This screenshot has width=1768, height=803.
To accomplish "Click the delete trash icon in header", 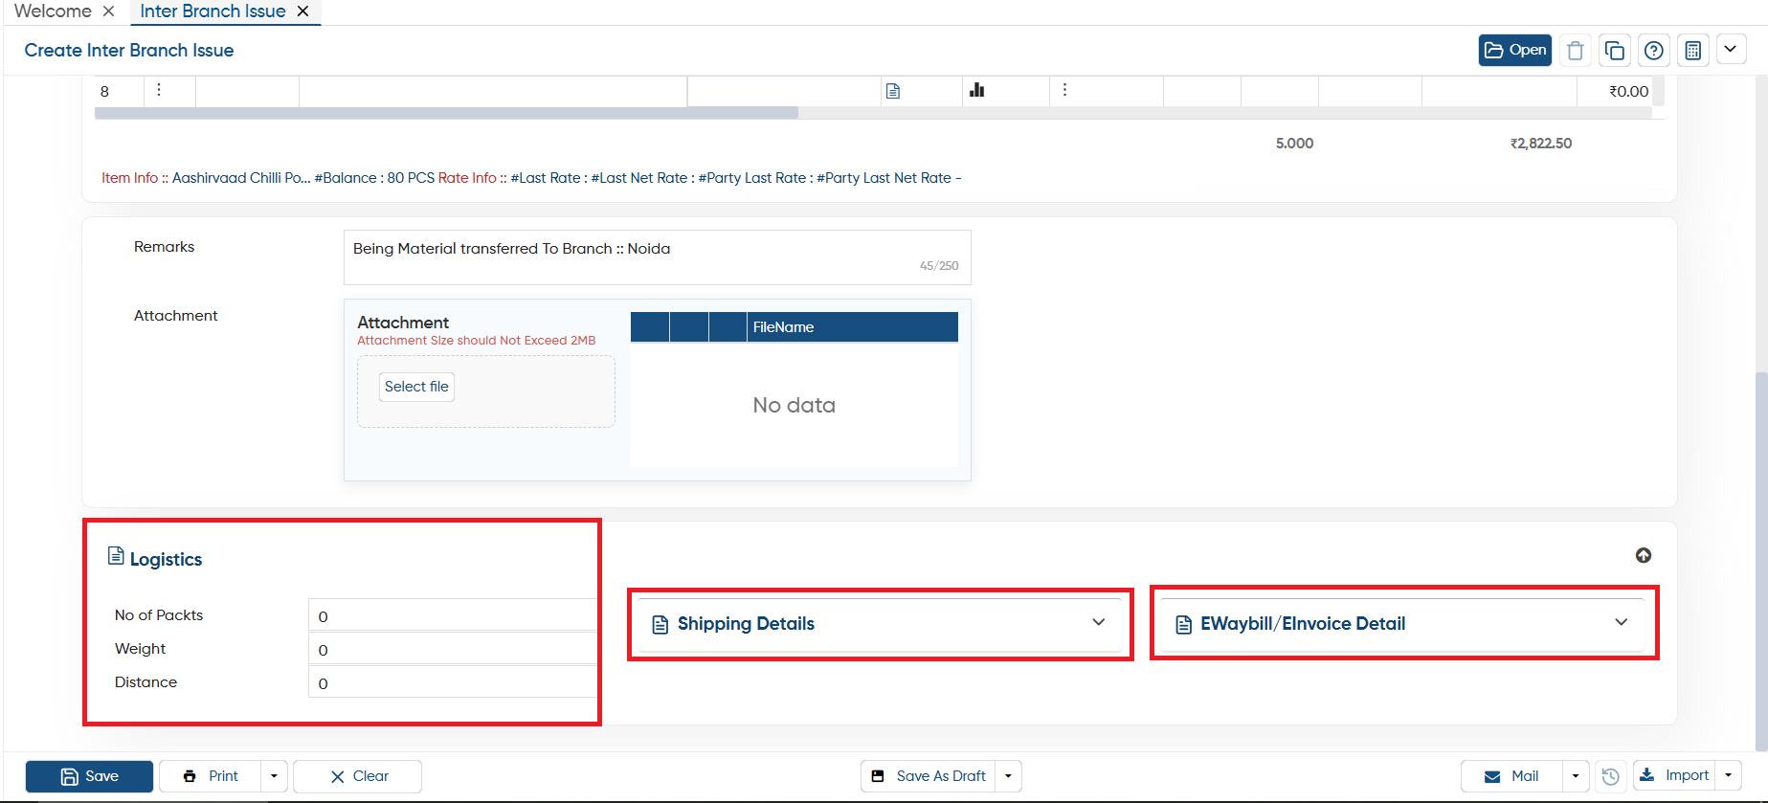I will tap(1576, 50).
